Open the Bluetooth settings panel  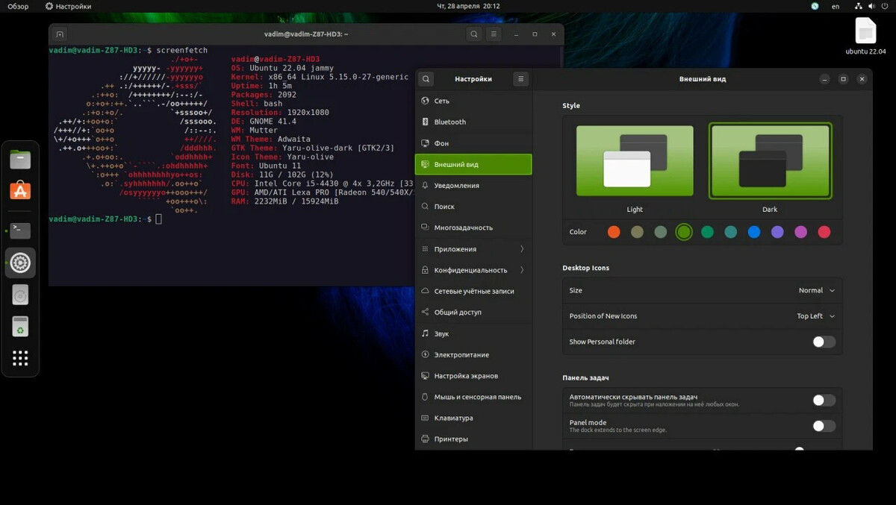pos(473,122)
